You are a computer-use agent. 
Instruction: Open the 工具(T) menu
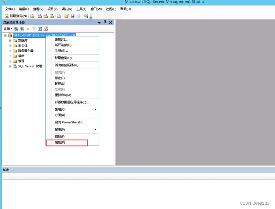point(81,9)
